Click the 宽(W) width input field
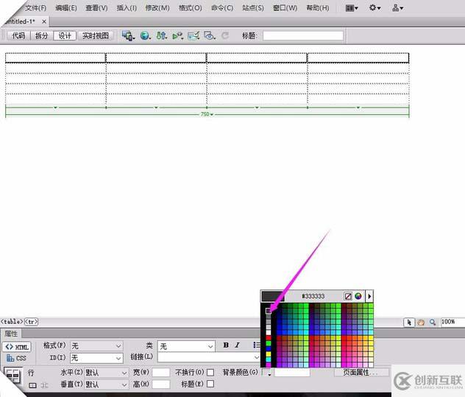This screenshot has height=397, width=465. coord(161,373)
